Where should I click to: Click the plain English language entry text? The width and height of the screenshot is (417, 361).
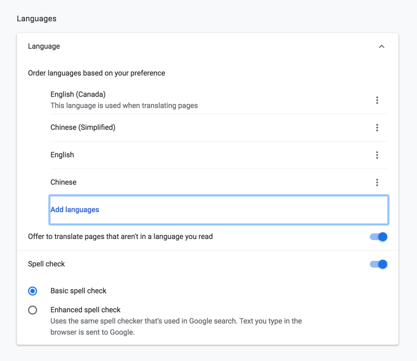point(62,155)
